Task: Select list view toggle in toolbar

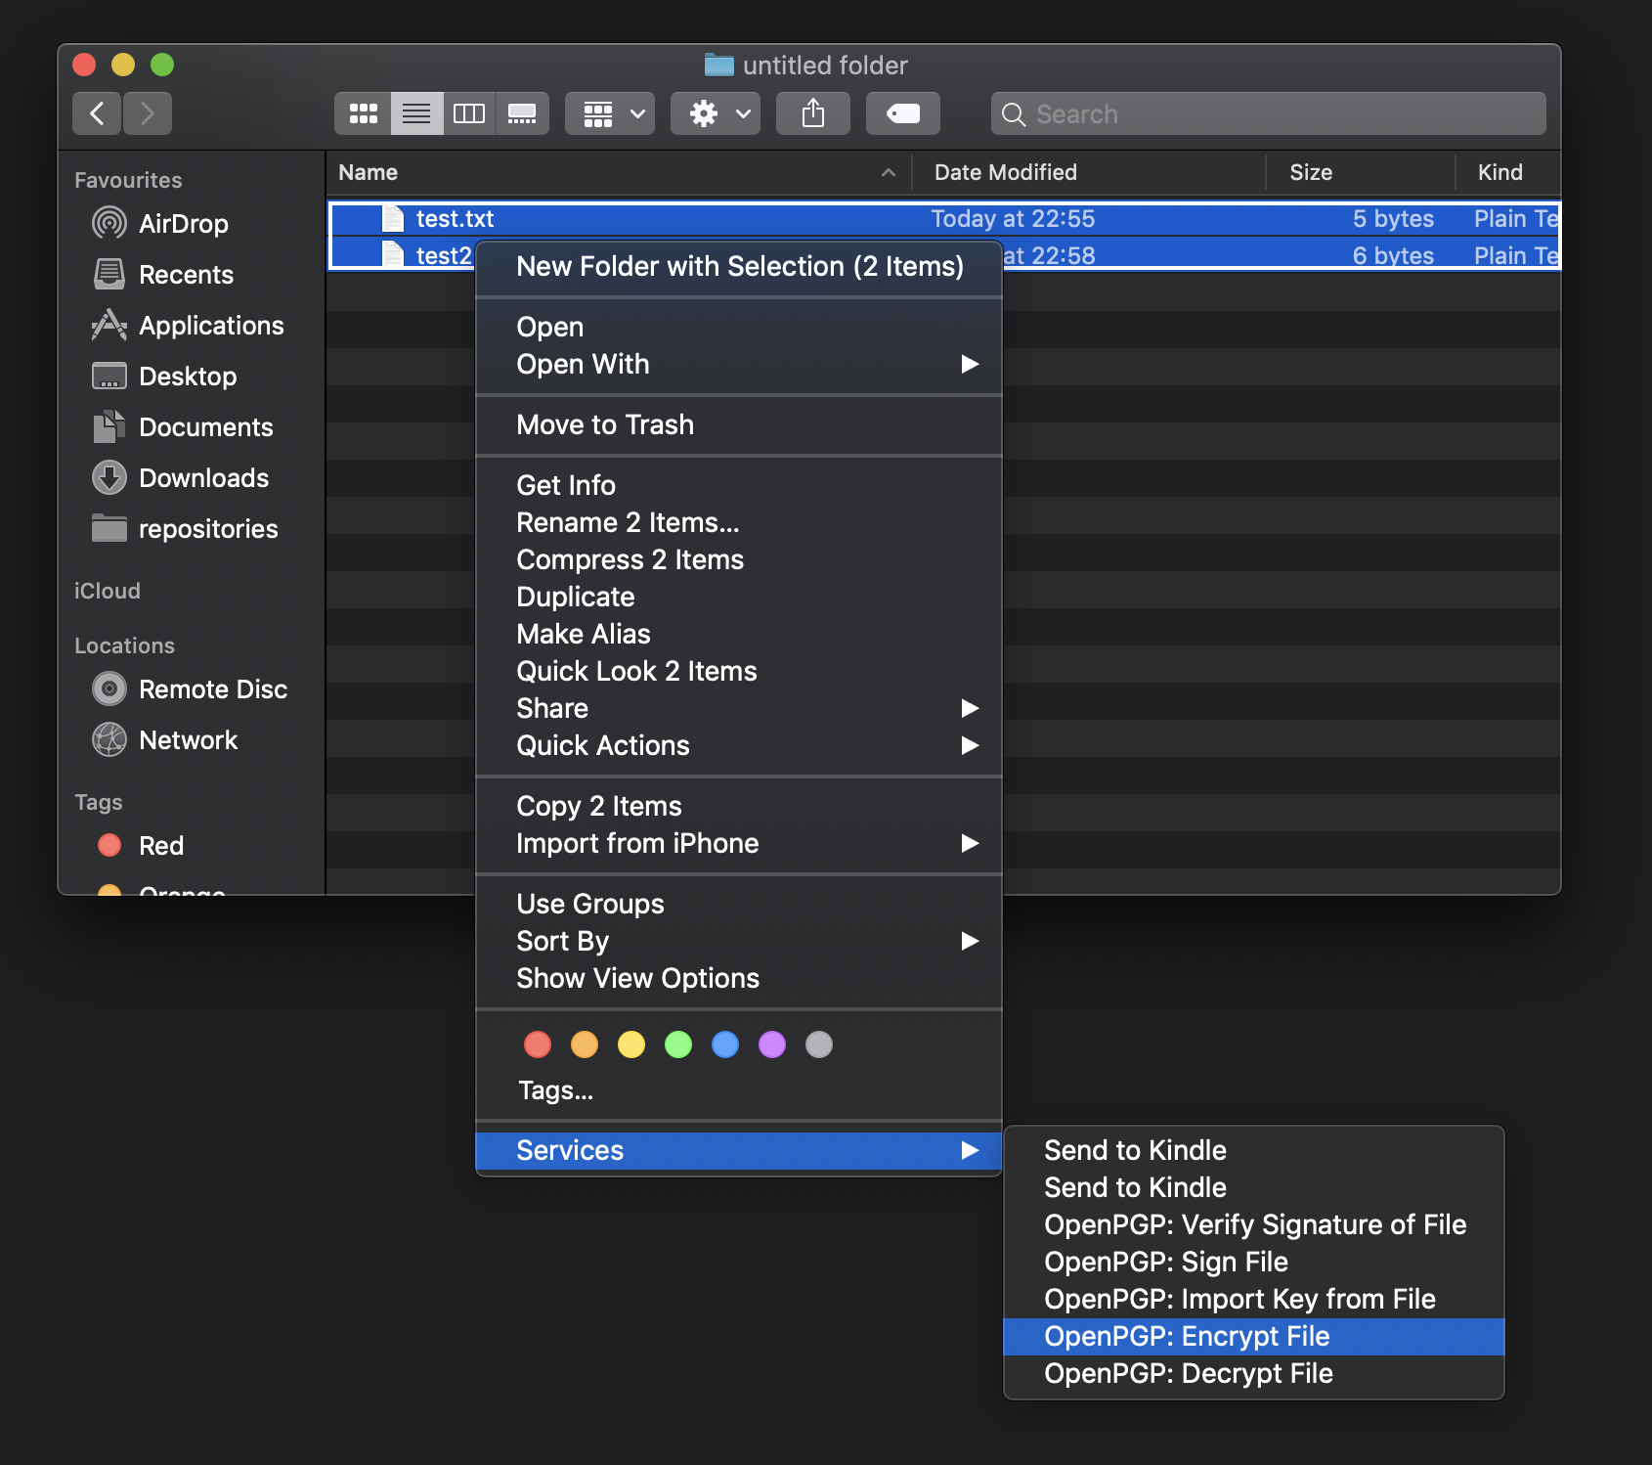Action: [x=416, y=113]
